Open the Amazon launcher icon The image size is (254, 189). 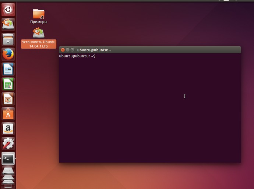(8, 129)
